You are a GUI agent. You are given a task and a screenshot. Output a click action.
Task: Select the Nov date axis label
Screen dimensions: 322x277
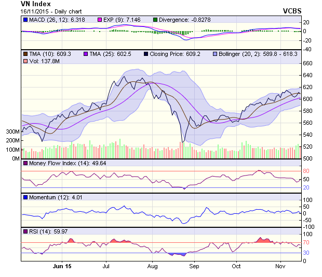pyautogui.click(x=280, y=267)
